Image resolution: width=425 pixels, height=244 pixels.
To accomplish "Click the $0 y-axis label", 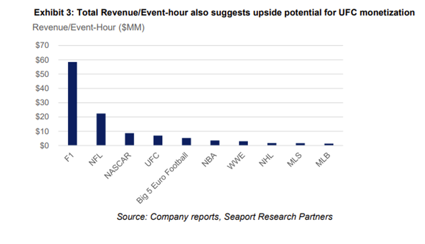I will 44,146.
